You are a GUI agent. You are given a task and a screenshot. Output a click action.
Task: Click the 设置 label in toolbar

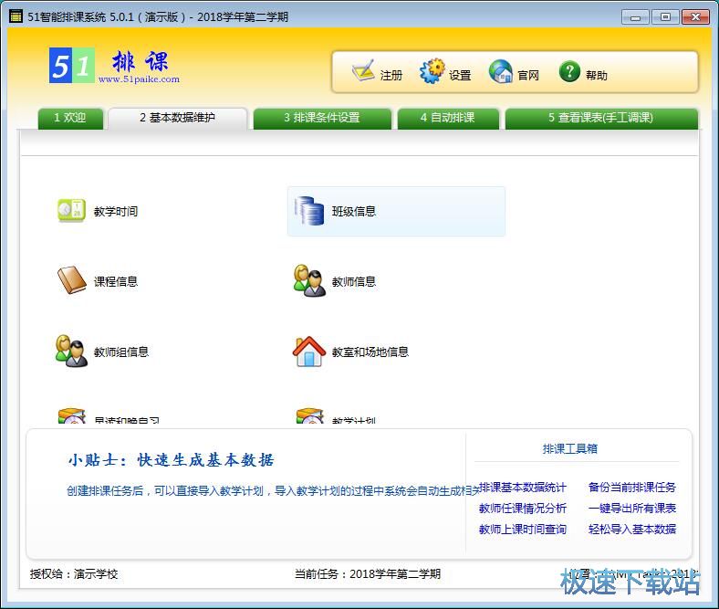click(460, 76)
